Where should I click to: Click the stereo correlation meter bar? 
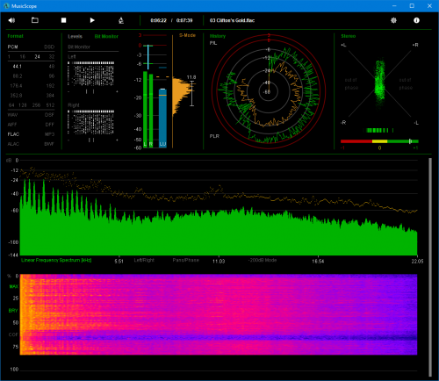click(x=379, y=141)
